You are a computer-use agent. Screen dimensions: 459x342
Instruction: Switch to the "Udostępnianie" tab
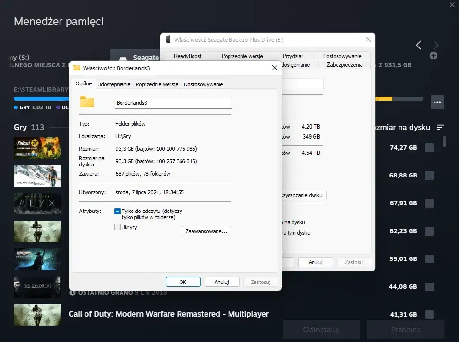click(x=114, y=84)
